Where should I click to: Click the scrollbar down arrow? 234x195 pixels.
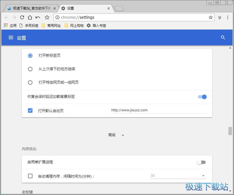tap(230, 191)
